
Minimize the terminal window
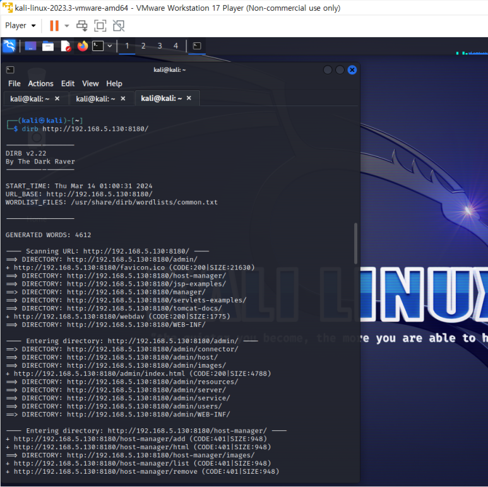pyautogui.click(x=328, y=70)
